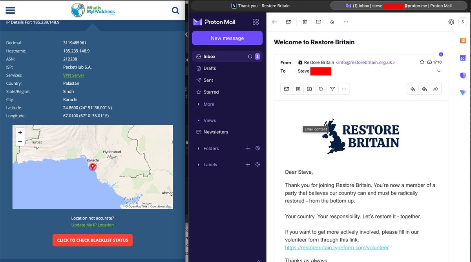Click the Check Blacklist Status button

(93, 240)
